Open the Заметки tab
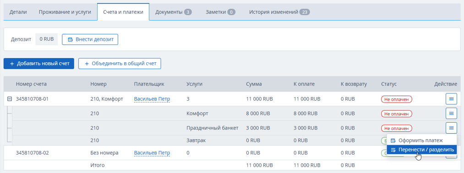 [x=220, y=12]
